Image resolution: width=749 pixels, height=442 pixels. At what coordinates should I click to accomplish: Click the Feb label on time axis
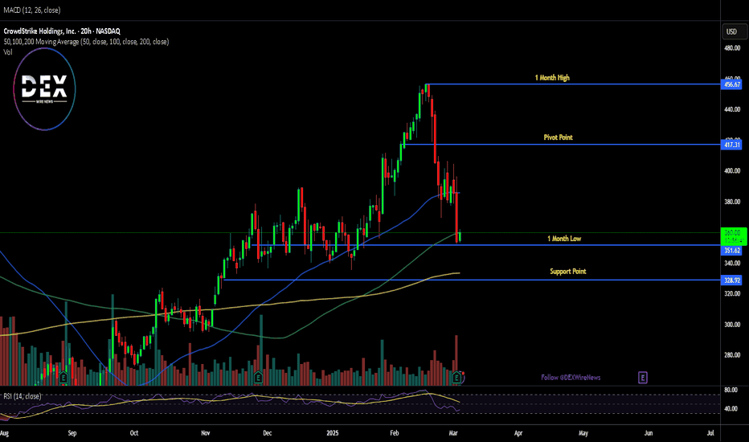tap(394, 433)
